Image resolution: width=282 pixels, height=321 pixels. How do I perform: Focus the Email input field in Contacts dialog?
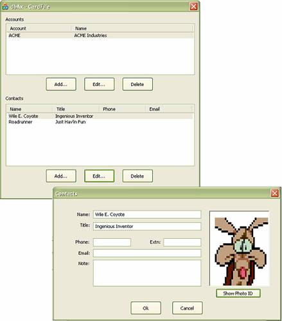pyautogui.click(x=147, y=253)
